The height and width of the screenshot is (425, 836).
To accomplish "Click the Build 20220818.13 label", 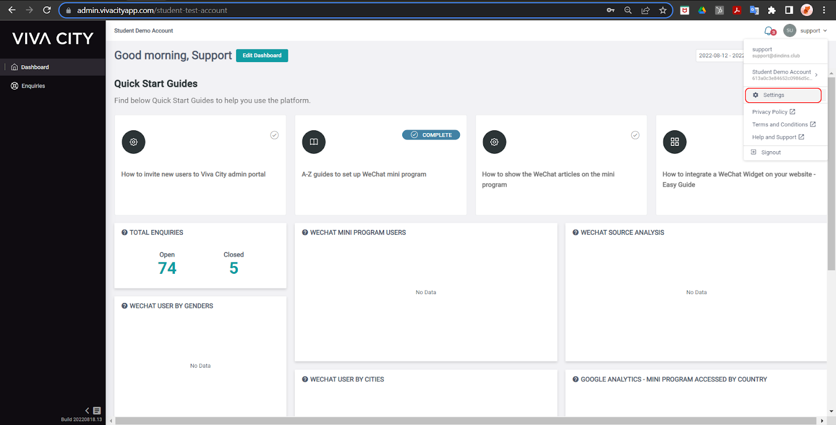I will click(82, 419).
